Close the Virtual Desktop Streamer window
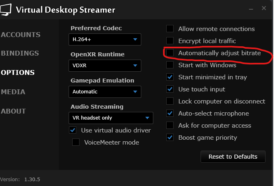274x186 pixels. click(x=264, y=8)
